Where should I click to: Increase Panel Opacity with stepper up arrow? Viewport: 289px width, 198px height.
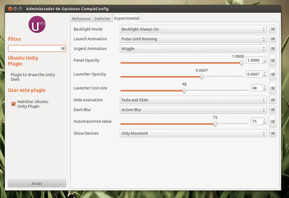[x=264, y=59]
